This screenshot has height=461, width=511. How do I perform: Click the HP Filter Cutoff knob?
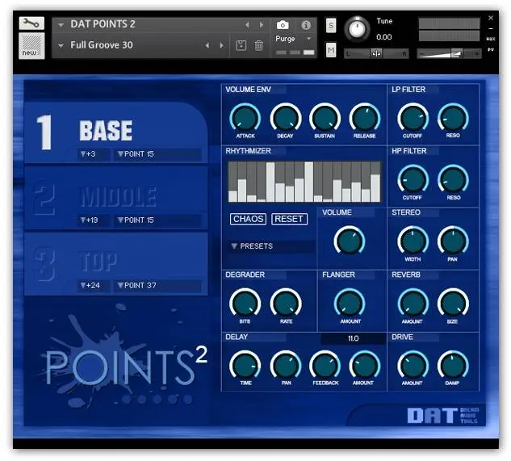(413, 180)
